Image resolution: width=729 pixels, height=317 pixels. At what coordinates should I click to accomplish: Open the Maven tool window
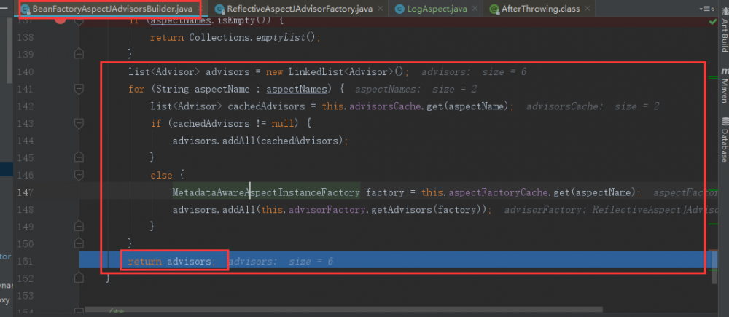point(725,85)
